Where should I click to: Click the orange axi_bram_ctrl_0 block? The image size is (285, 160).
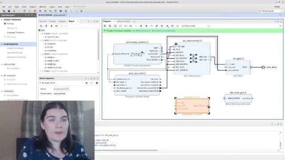192,106
